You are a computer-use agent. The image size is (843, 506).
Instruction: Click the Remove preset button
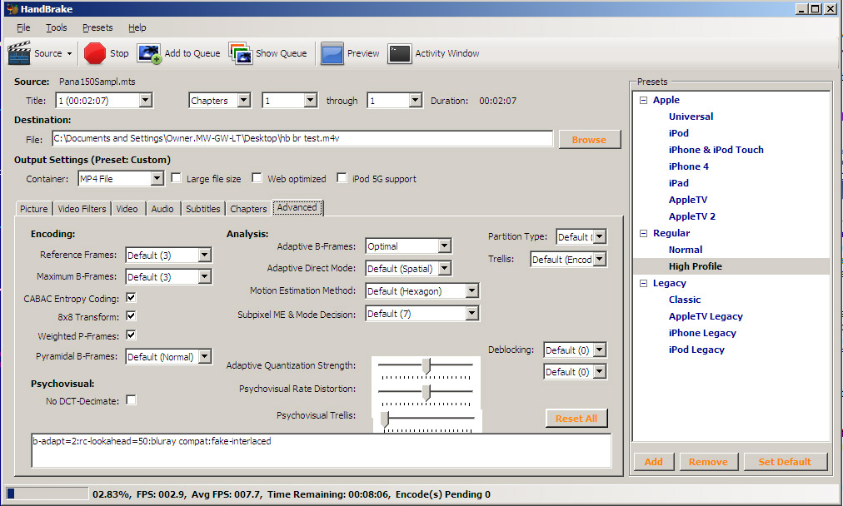coord(708,461)
